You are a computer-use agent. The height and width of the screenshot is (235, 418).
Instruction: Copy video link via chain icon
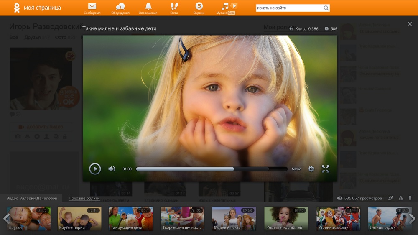(x=390, y=198)
